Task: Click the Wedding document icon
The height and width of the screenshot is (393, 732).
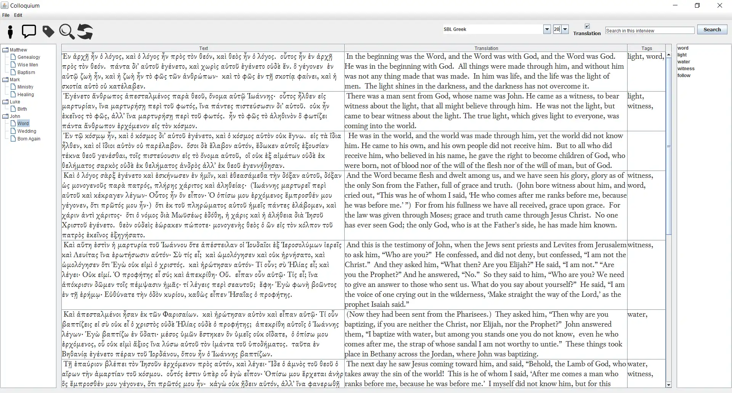Action: [13, 131]
